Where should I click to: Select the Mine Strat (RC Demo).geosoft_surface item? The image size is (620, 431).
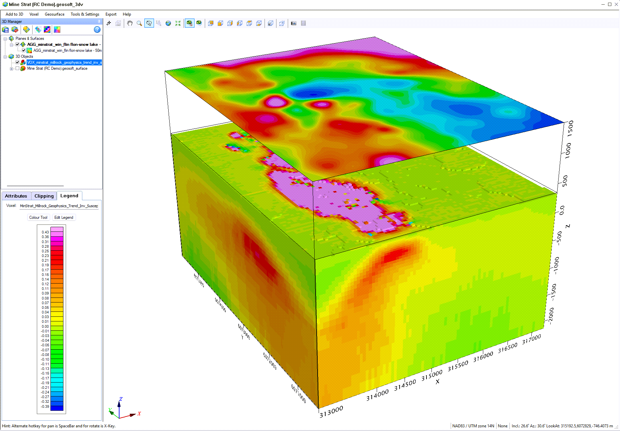(57, 68)
